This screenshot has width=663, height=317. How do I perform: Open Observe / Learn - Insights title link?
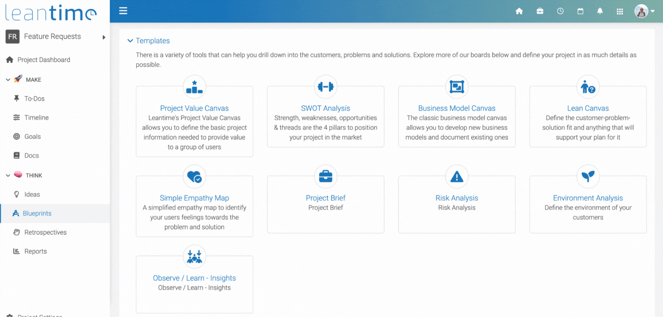click(194, 278)
